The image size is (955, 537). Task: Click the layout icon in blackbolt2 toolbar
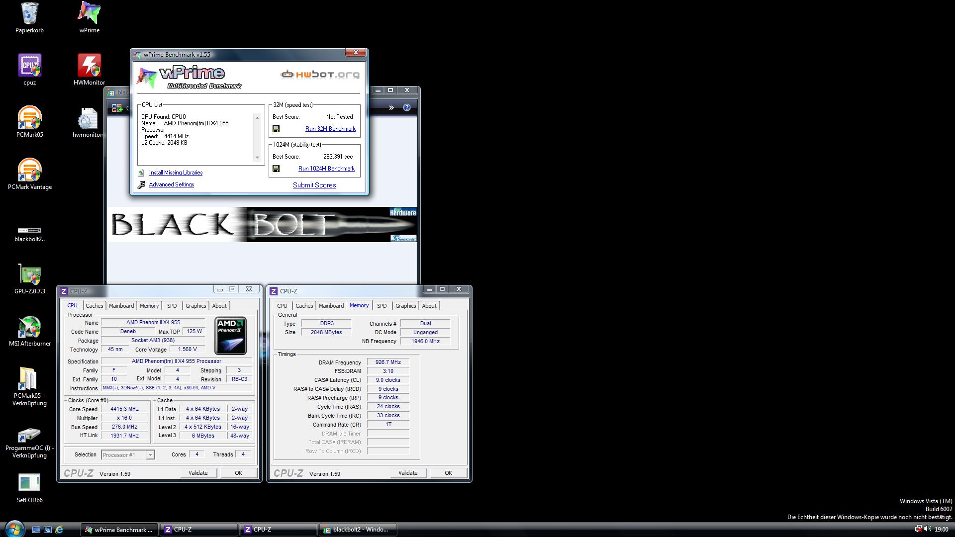117,107
